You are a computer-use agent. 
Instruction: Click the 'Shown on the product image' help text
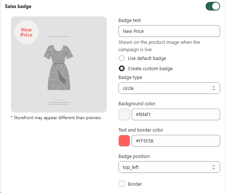point(159,46)
